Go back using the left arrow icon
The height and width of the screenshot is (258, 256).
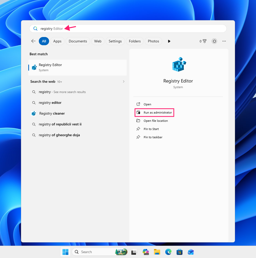pos(33,41)
